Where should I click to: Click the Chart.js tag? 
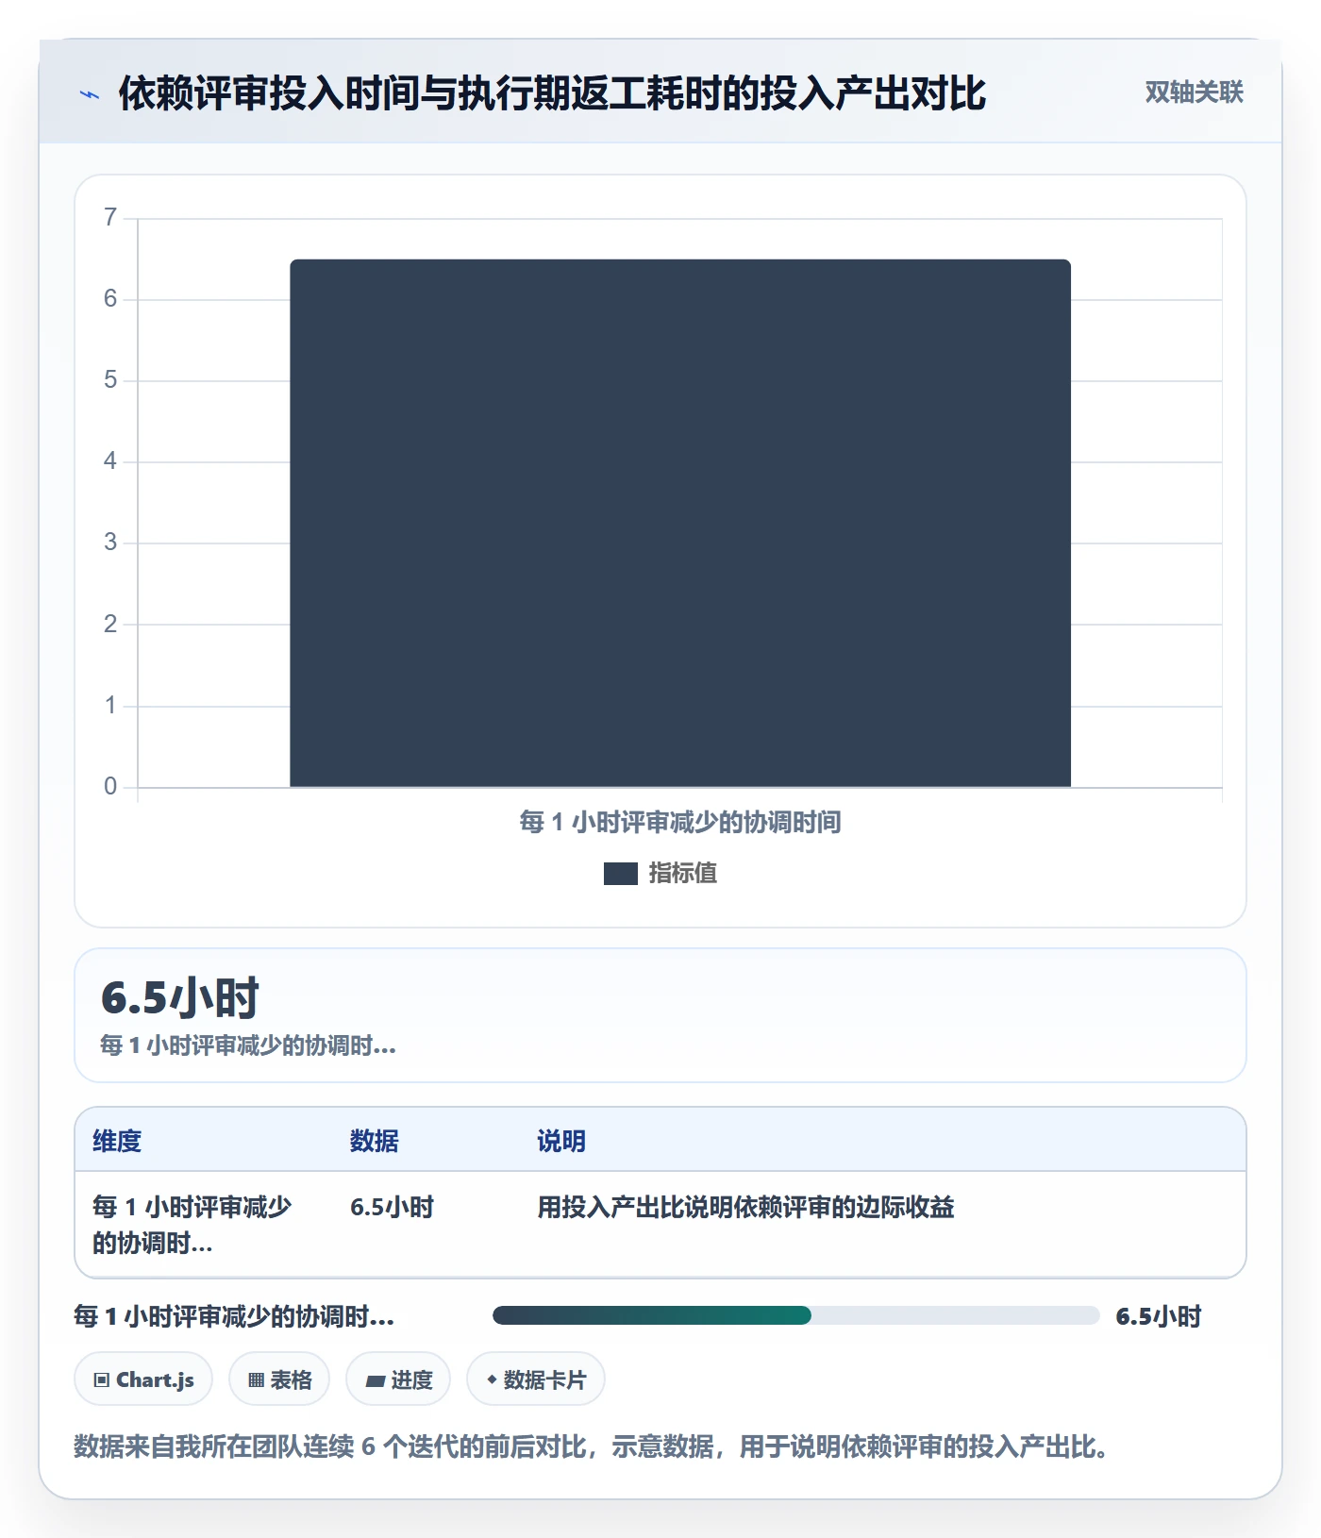click(143, 1379)
